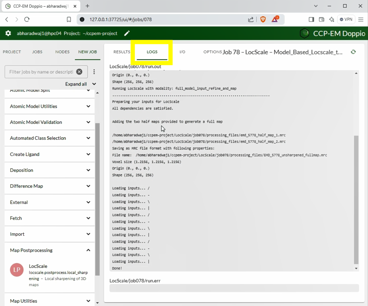Screen dimensions: 368x306
Task: Clear the job filter with X icon
Action: point(80,72)
